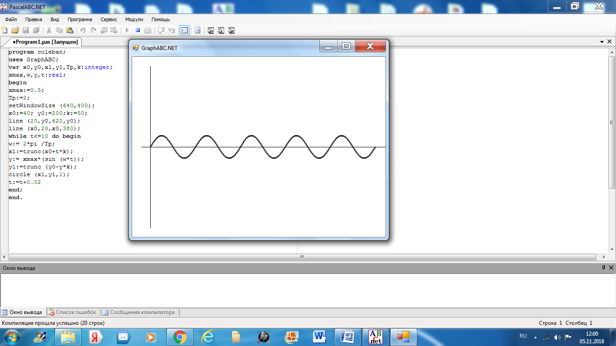Close the current editor tab X

coord(609,41)
